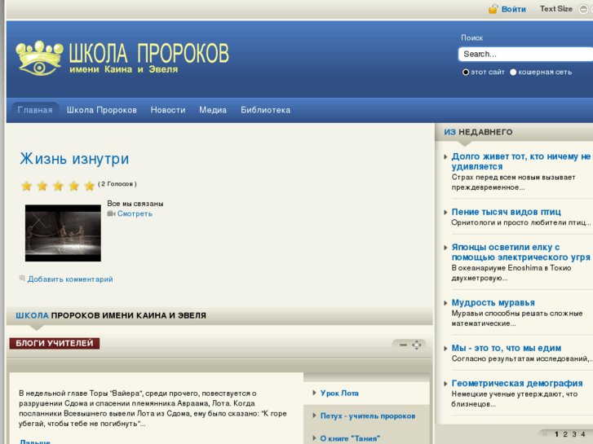
Task: Click the Text Size label
Action: [556, 9]
